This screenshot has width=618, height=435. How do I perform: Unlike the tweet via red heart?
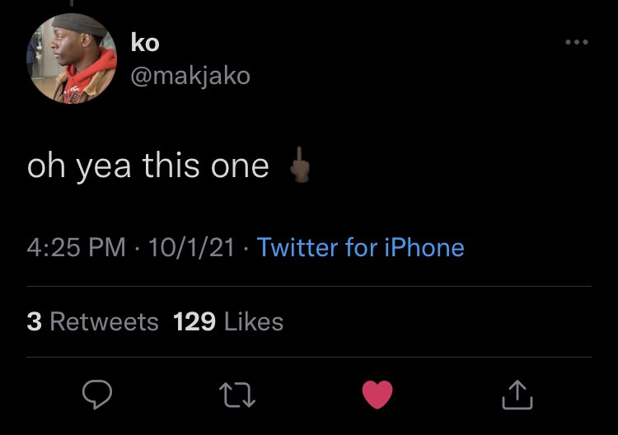click(x=377, y=396)
